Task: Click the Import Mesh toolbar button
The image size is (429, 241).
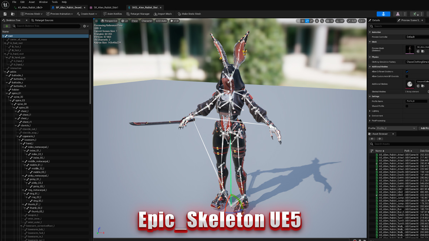Action: pos(163,14)
